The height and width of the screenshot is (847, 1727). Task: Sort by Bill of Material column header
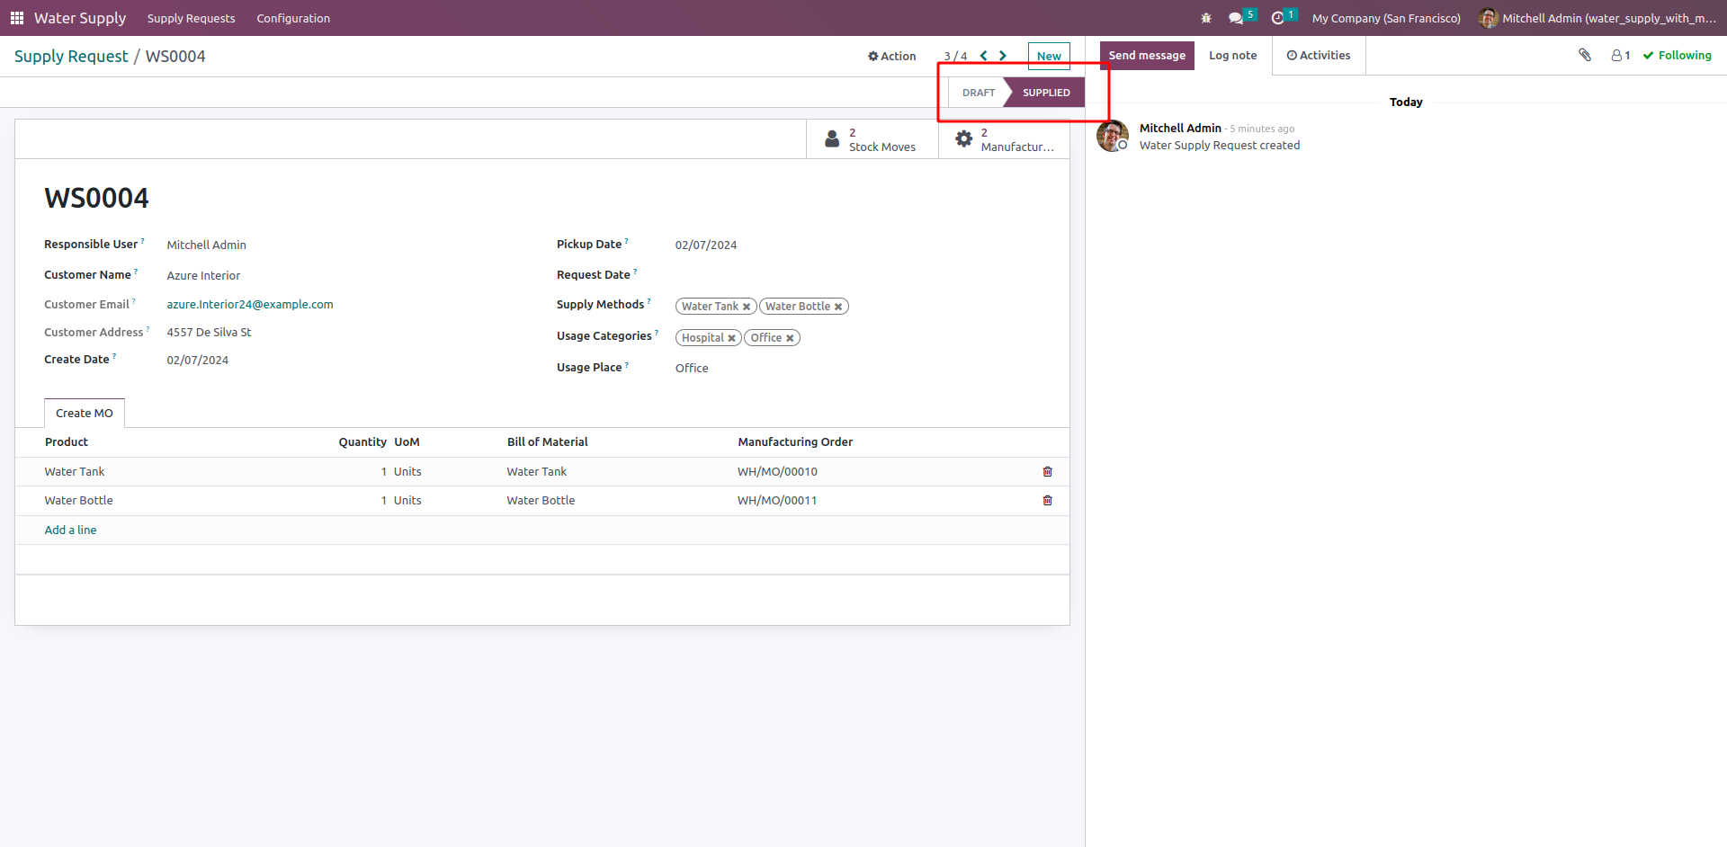[547, 441]
